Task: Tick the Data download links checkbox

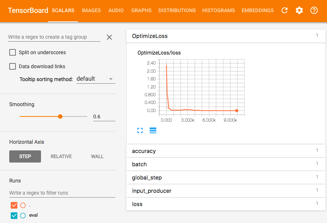Action: [13, 66]
